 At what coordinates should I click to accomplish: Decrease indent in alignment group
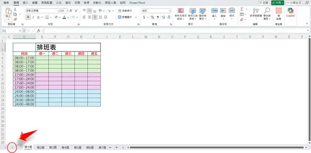pos(100,18)
